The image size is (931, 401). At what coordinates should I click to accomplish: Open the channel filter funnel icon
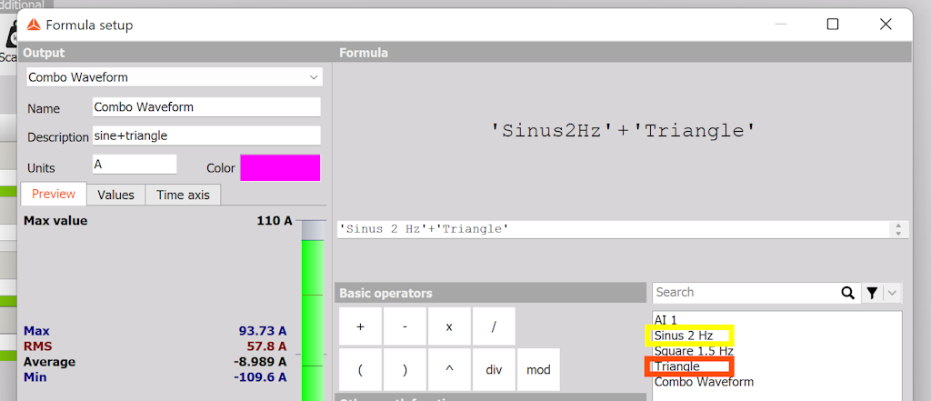click(872, 292)
